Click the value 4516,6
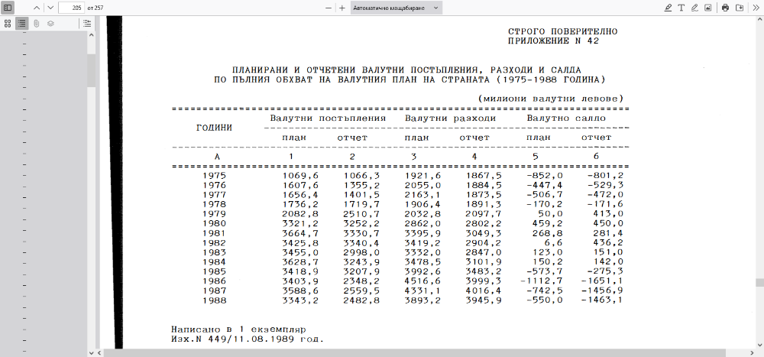Viewport: 764px width, 357px height. (x=422, y=281)
